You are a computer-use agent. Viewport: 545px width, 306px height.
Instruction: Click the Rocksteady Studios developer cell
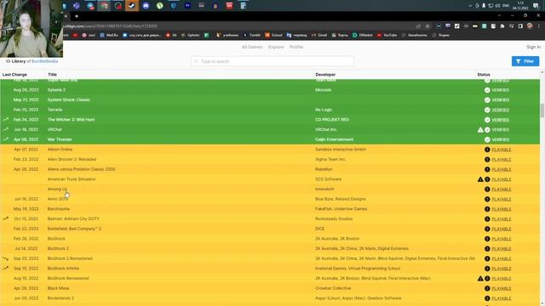tap(334, 219)
